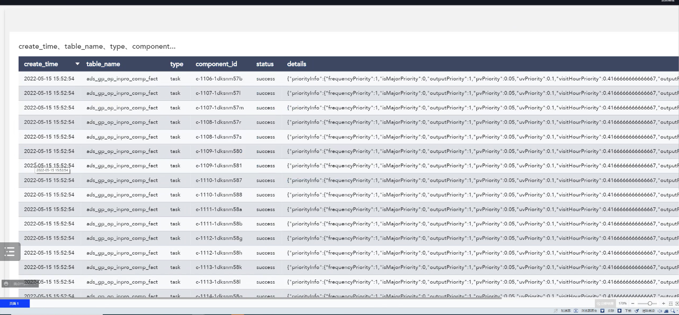Click fit-to-width icon beside zoom plus
This screenshot has height=315, width=679.
click(x=670, y=303)
